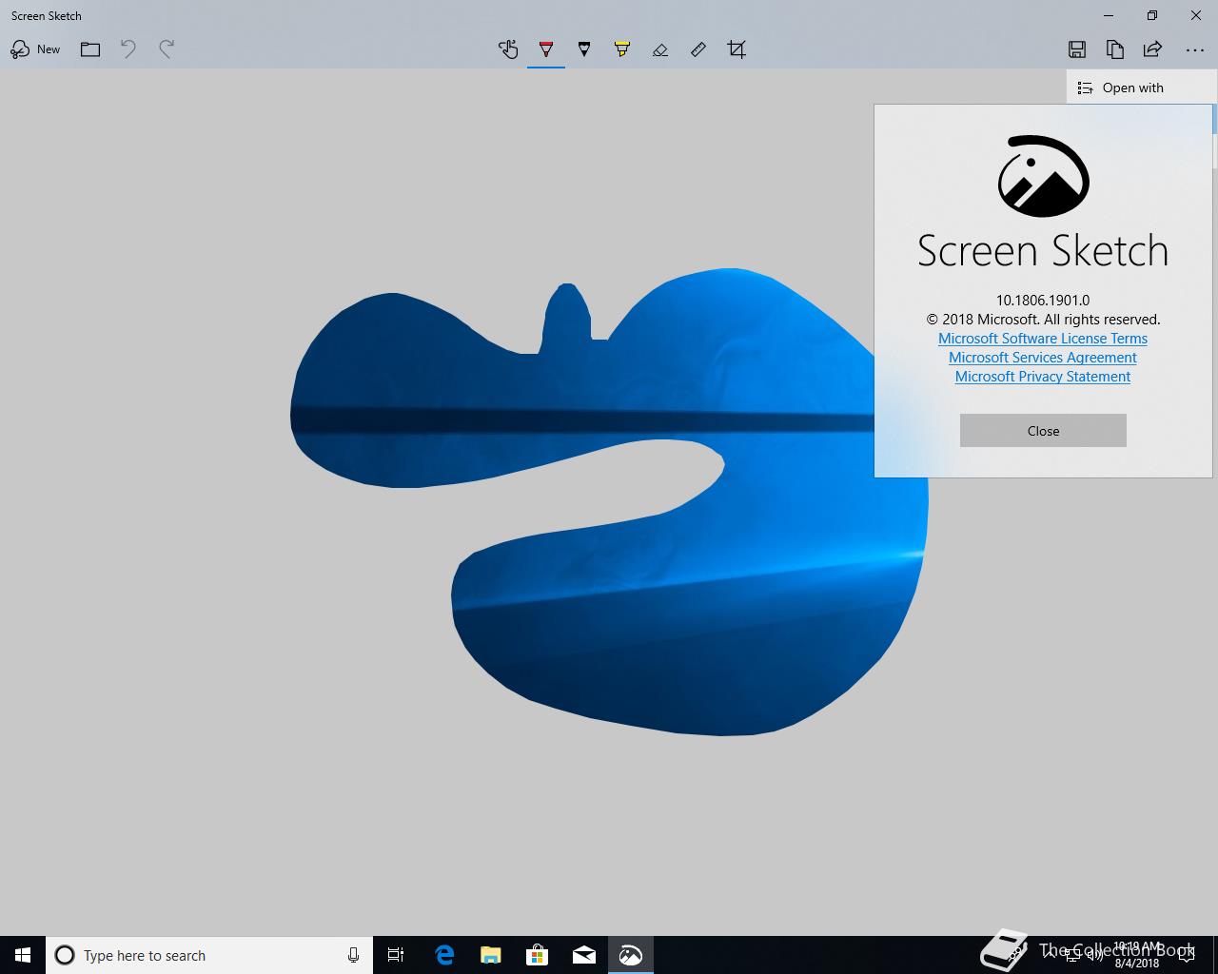Viewport: 1218px width, 974px height.
Task: Click the version text 10.1806.1901.0
Action: [x=1043, y=301]
